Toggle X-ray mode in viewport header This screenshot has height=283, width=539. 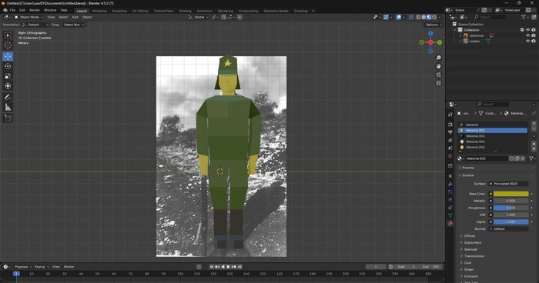coord(411,17)
